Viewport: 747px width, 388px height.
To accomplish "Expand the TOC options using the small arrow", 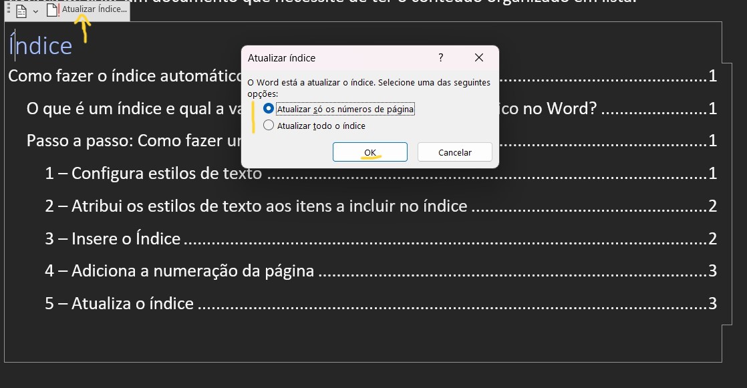I will click(x=35, y=11).
